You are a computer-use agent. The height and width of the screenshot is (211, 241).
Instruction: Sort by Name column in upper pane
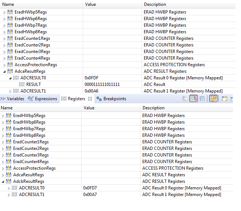pos(41,4)
